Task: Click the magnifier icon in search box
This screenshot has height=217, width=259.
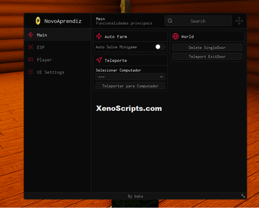Action: point(170,21)
